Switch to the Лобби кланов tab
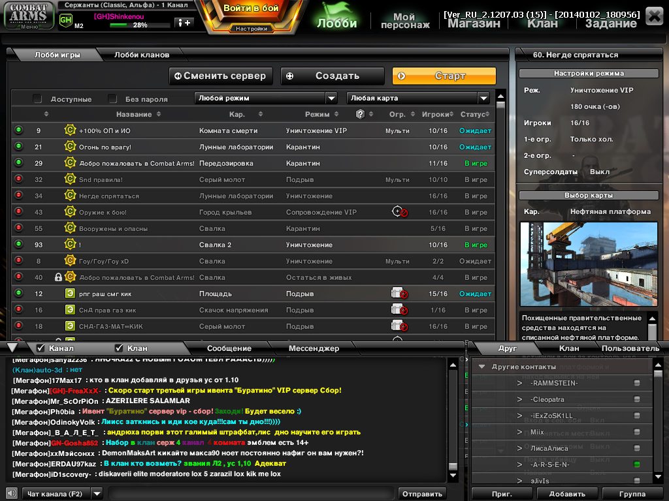This screenshot has height=501, width=669. [142, 55]
